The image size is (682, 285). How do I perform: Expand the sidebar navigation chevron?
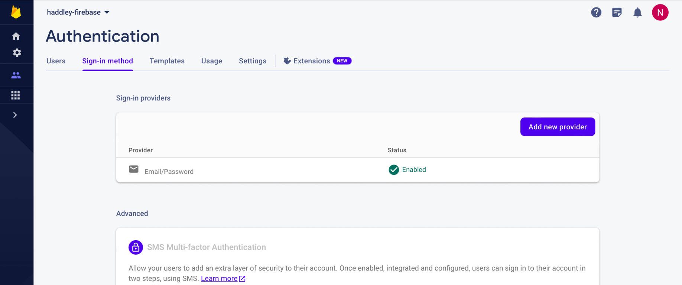[15, 115]
